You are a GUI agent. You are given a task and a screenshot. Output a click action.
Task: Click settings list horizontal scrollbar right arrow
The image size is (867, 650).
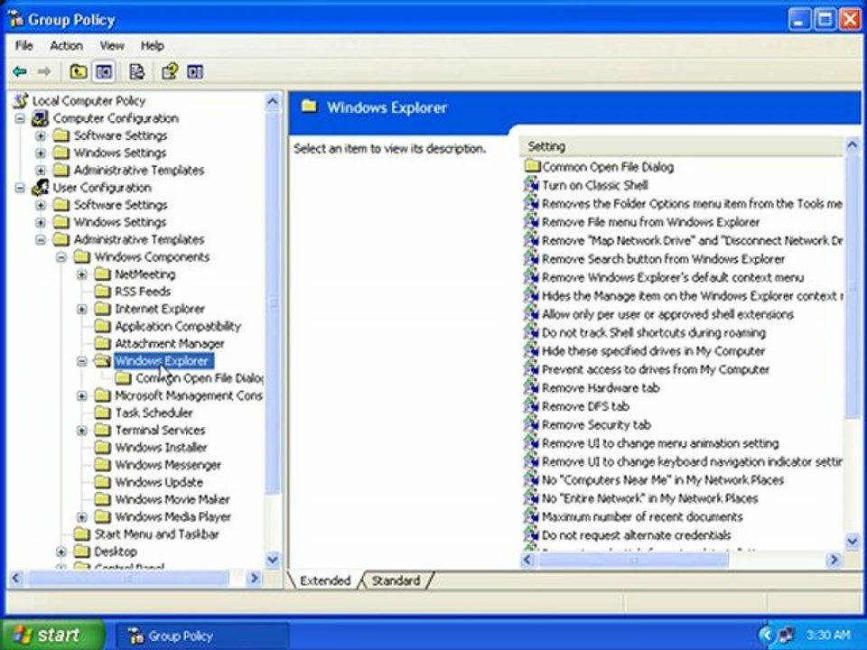[x=834, y=560]
